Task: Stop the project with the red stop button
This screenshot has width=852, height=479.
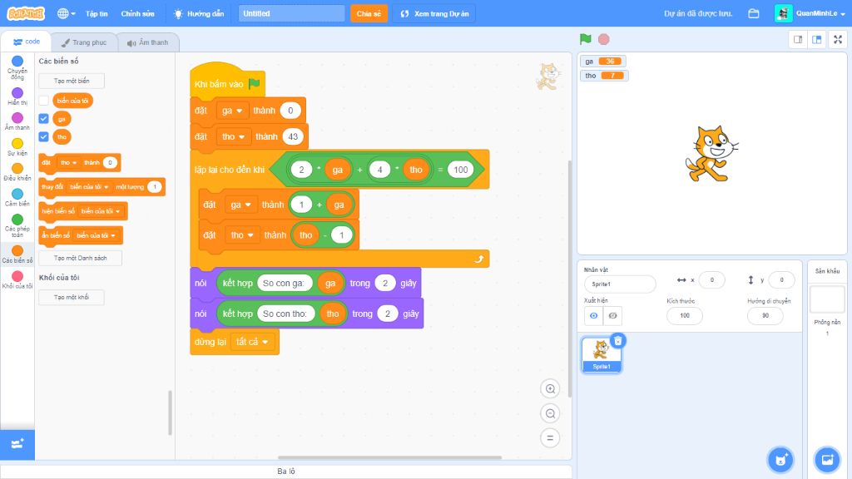Action: (604, 39)
